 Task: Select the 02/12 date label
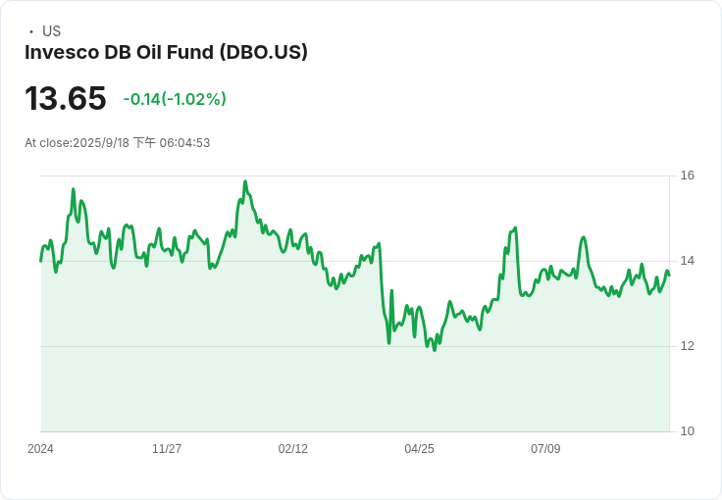(x=293, y=449)
